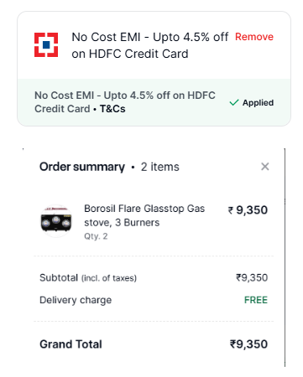Click the Delivery charge label
This screenshot has height=377, width=303.
pyautogui.click(x=76, y=300)
